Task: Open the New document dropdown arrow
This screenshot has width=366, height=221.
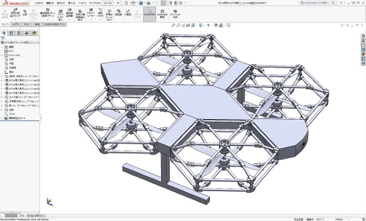Action: tap(129, 3)
